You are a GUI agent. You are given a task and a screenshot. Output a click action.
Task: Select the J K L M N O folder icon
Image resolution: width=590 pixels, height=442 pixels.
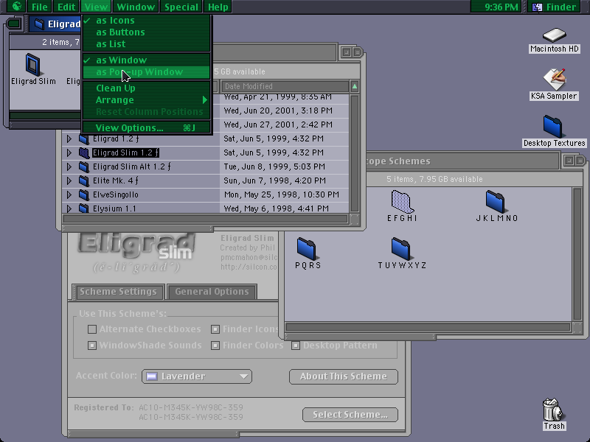[x=496, y=201]
